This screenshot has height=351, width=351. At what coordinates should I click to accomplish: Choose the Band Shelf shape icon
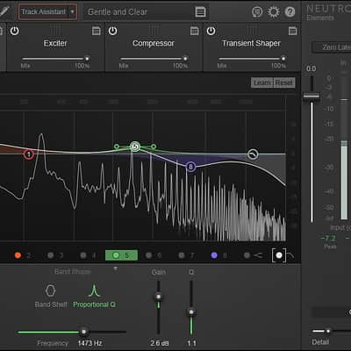51,290
